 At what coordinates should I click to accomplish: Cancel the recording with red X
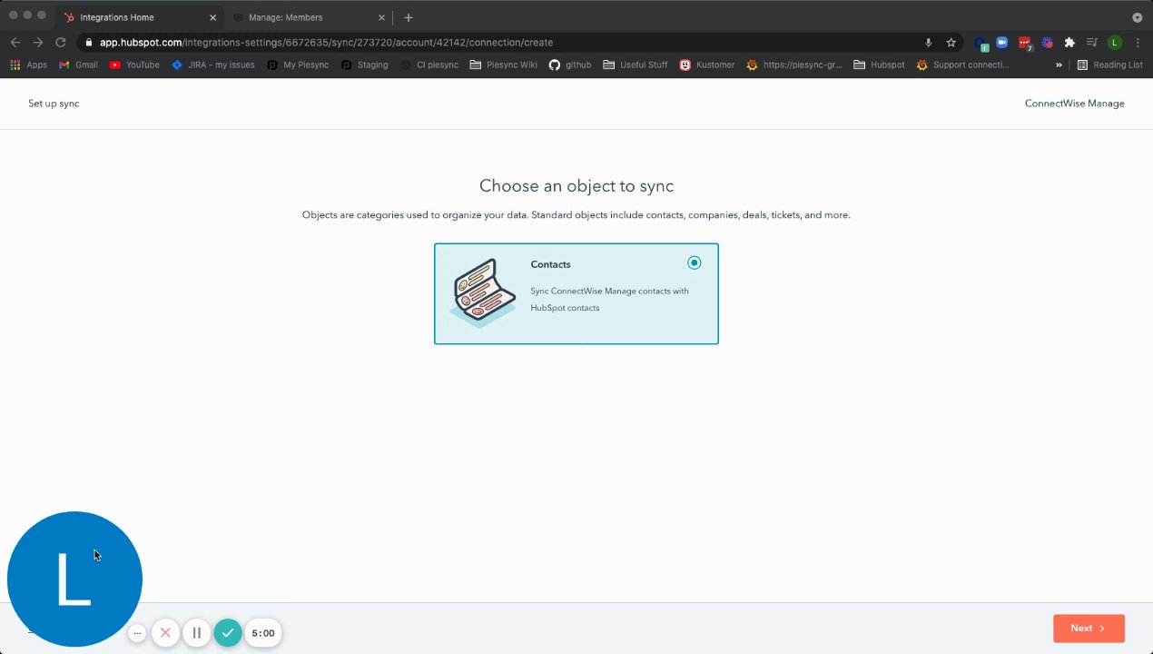(x=165, y=633)
